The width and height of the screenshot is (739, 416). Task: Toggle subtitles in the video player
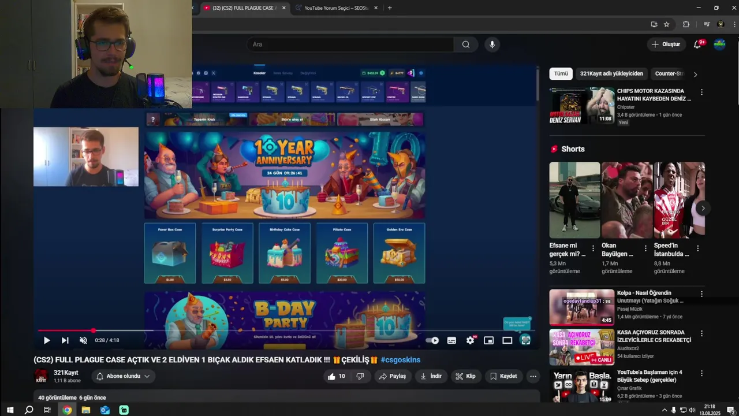pos(451,340)
